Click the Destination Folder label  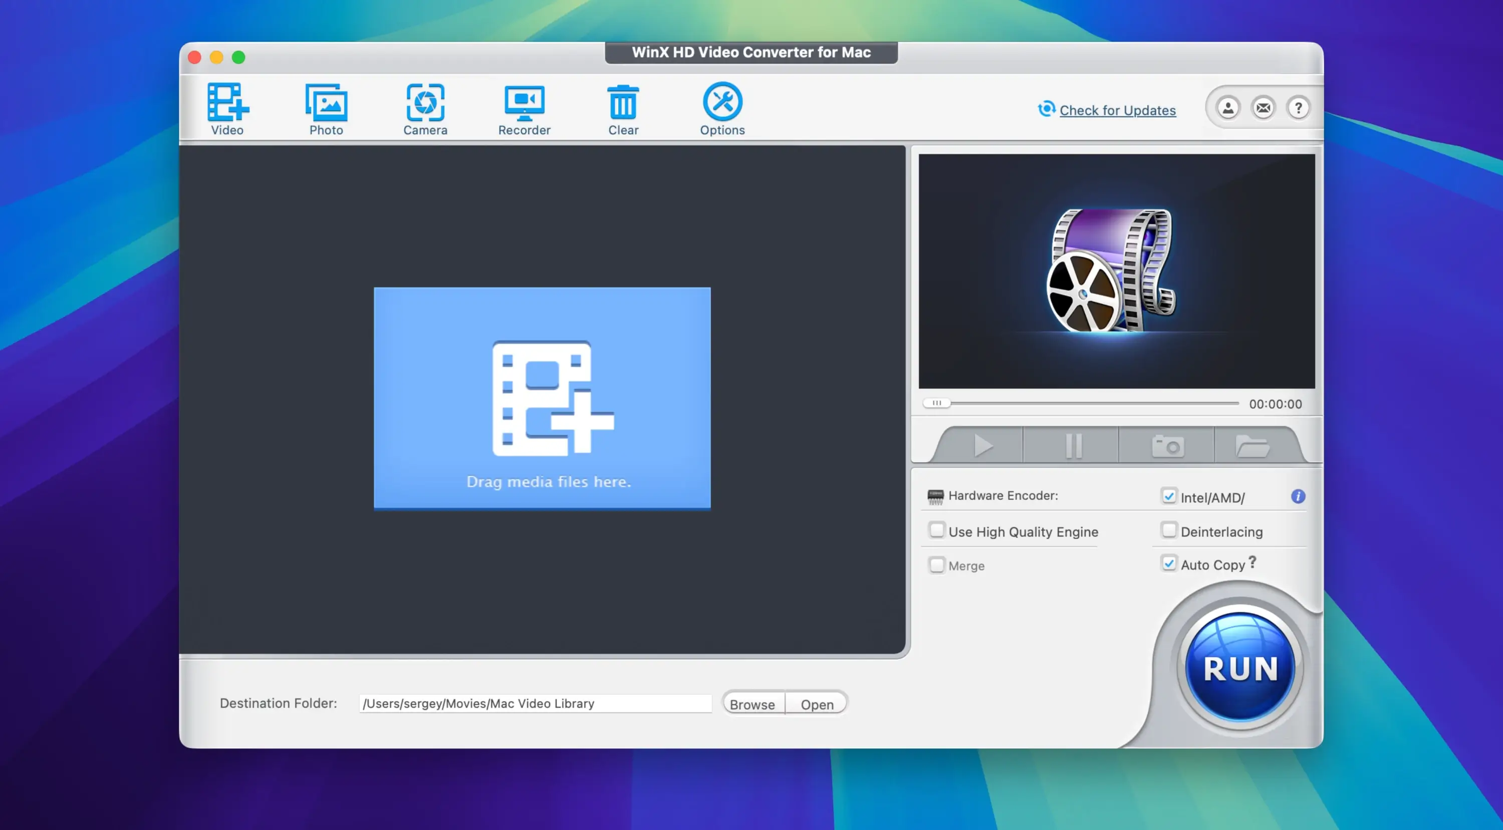pos(279,703)
